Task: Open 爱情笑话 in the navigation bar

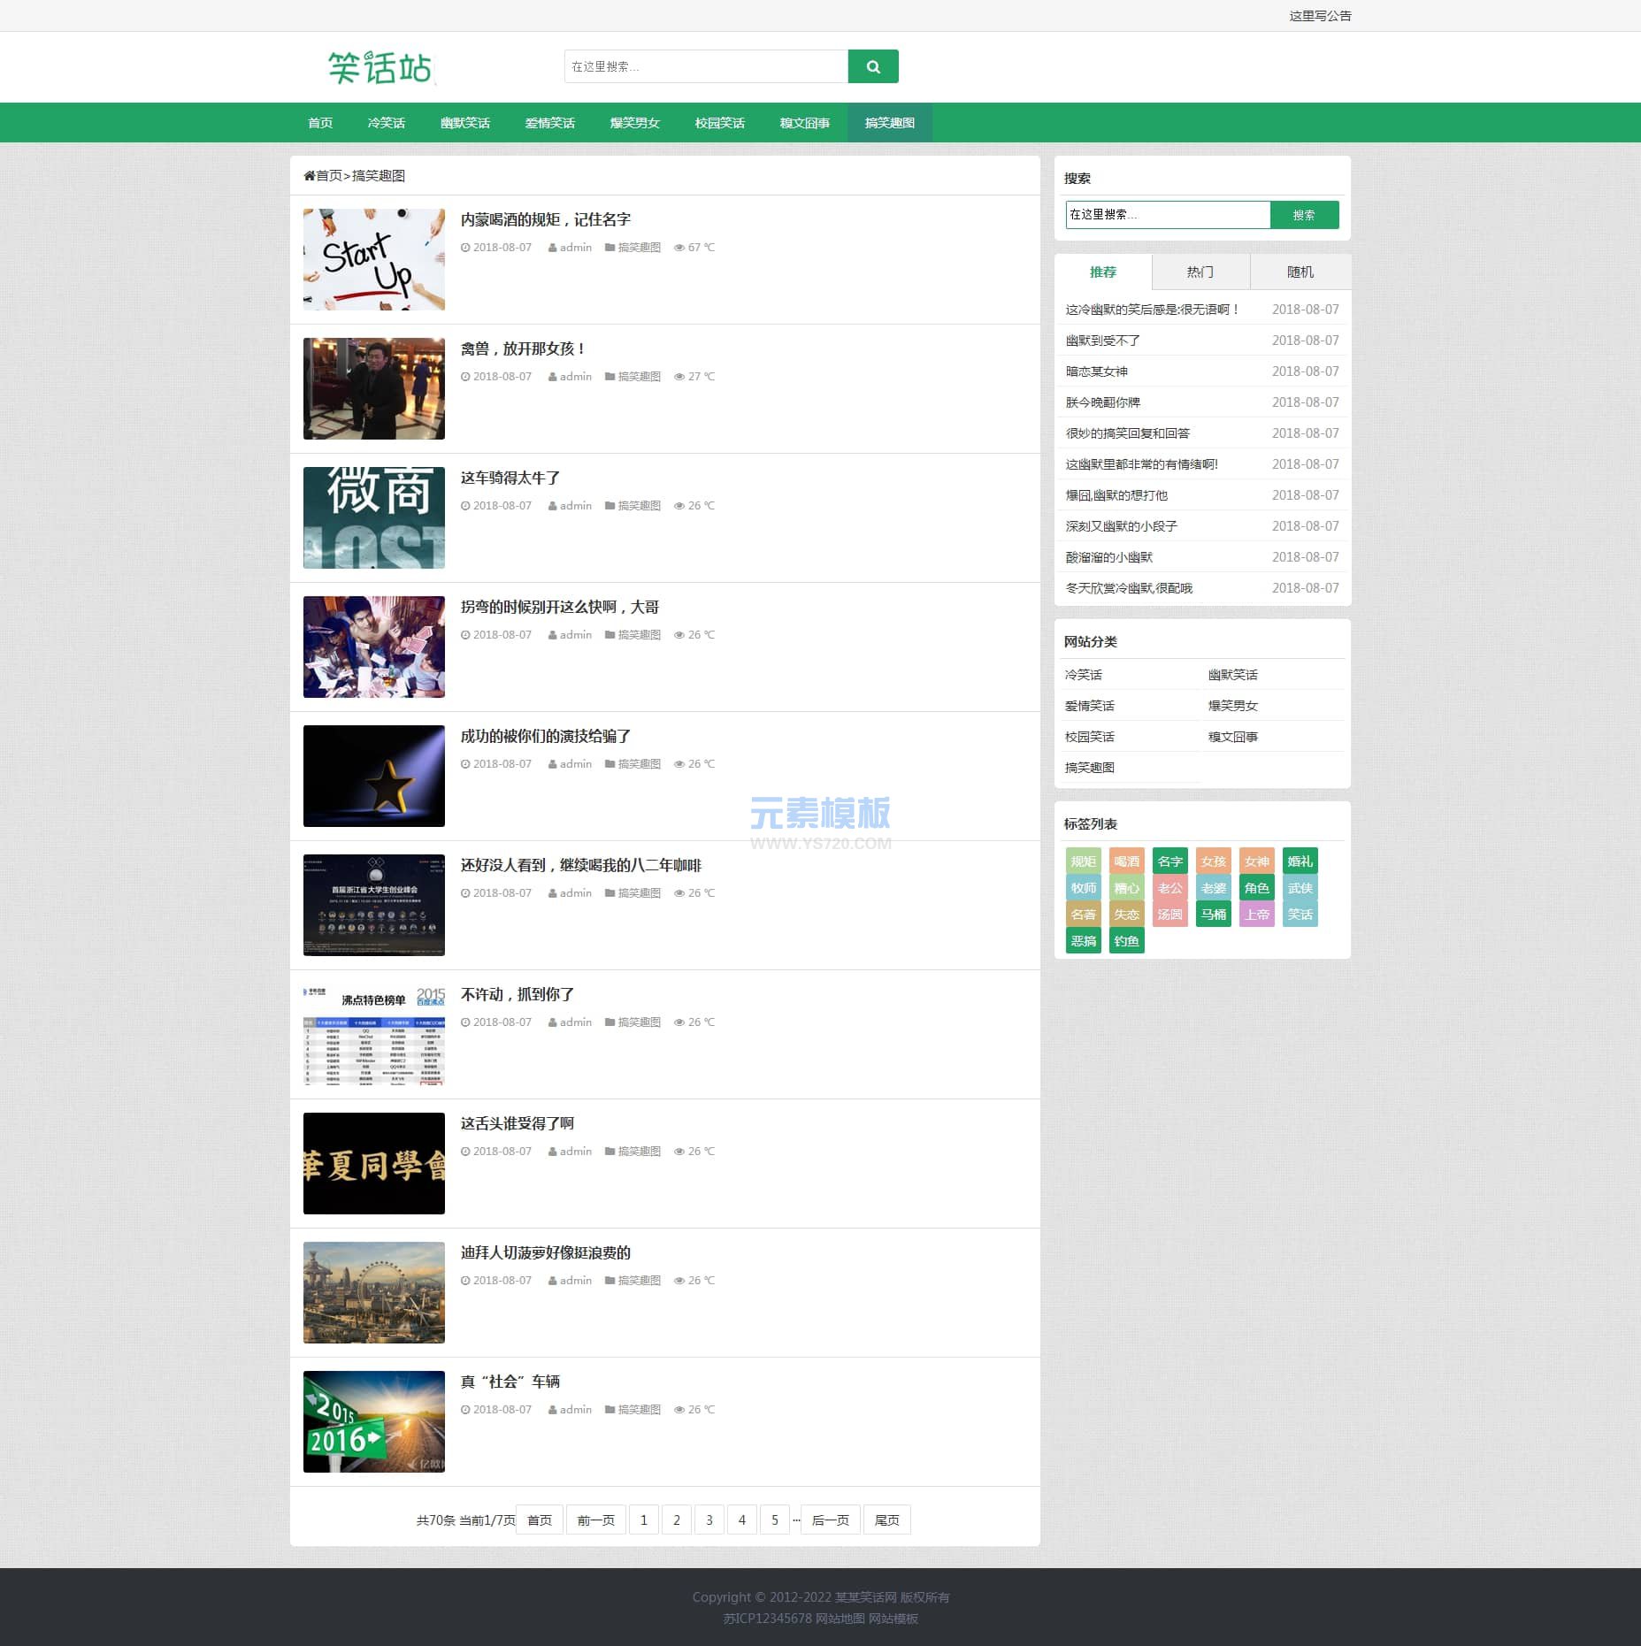Action: pyautogui.click(x=550, y=123)
